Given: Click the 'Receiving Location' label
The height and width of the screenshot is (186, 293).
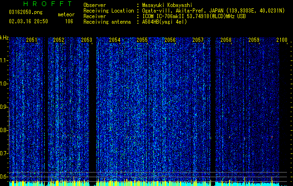Looking at the screenshot, I should pos(109,11).
